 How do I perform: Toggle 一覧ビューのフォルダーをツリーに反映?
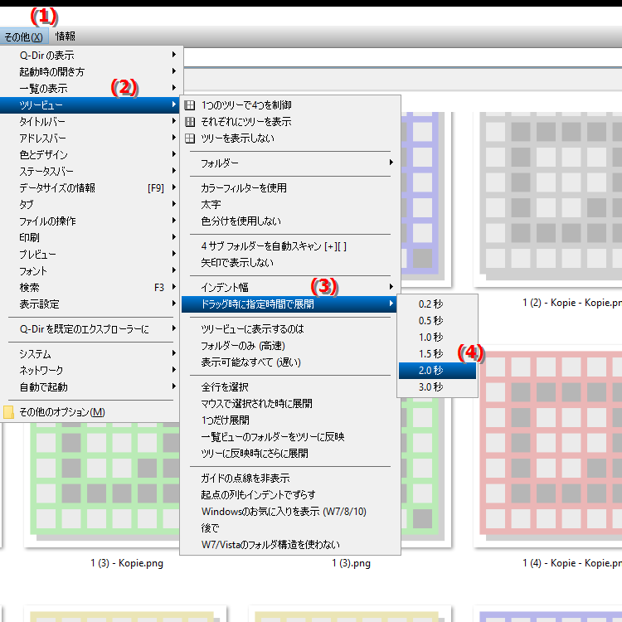290,437
